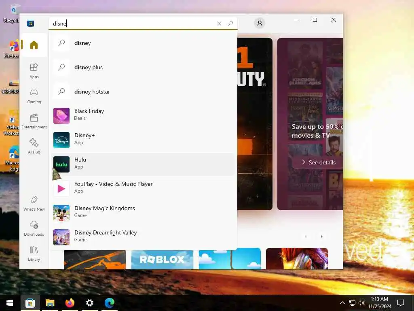Click 'Disney Magic Kingdoms' title text
Image resolution: width=414 pixels, height=311 pixels.
point(105,209)
